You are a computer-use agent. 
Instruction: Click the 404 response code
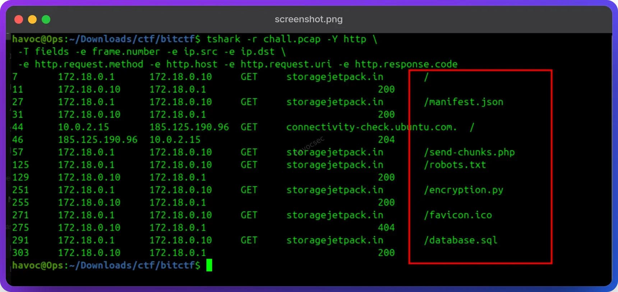(386, 228)
